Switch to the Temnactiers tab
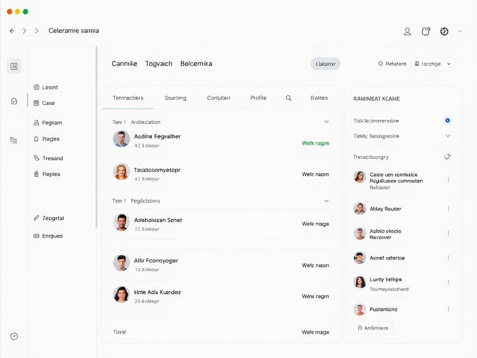 click(x=128, y=98)
